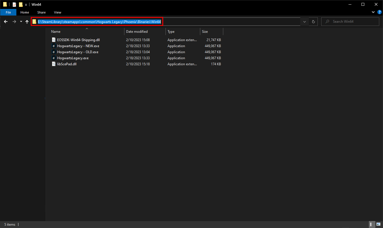This screenshot has width=383, height=228.
Task: Click the 21,747 KB size value
Action: 213,40
